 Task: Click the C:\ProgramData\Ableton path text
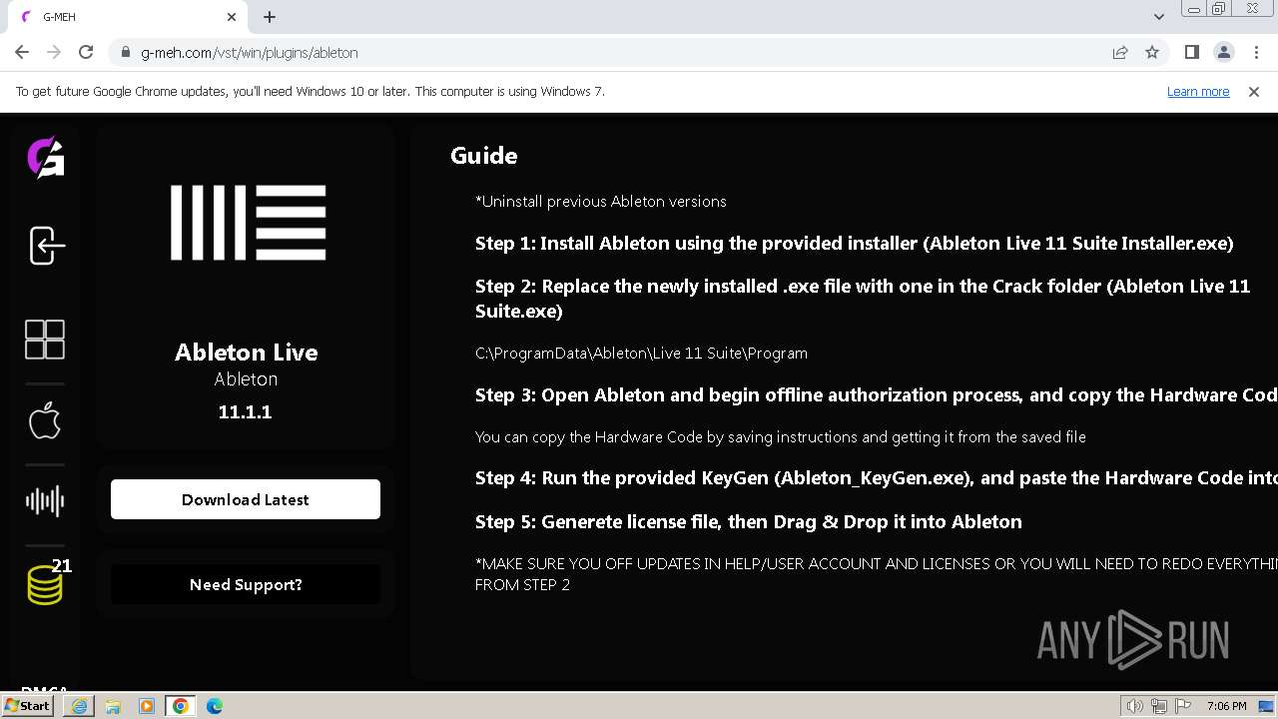(x=641, y=354)
